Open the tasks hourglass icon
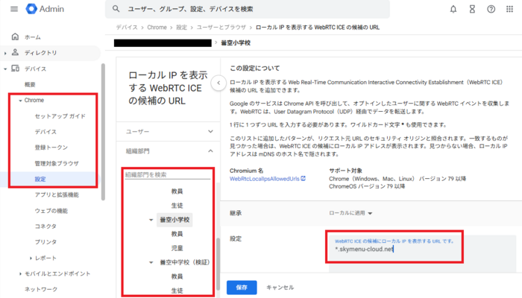The image size is (522, 298). pyautogui.click(x=473, y=9)
